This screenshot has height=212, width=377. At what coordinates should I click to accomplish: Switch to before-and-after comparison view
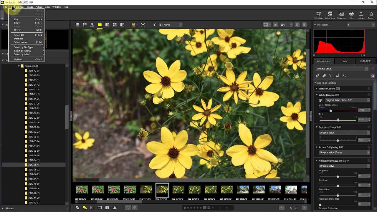coord(122,25)
